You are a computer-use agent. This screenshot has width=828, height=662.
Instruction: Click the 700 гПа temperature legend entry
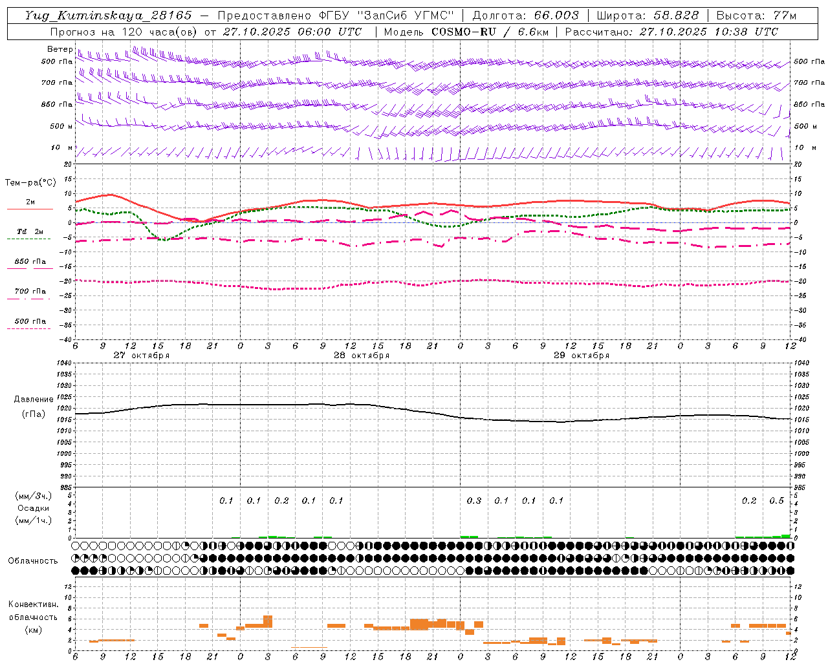point(30,292)
